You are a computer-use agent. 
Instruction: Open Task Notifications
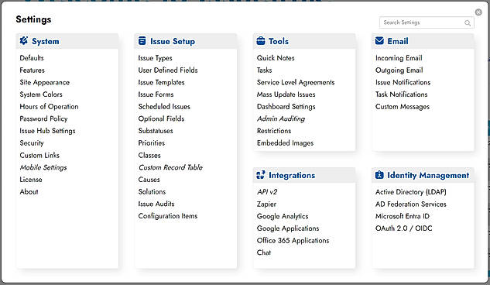402,94
